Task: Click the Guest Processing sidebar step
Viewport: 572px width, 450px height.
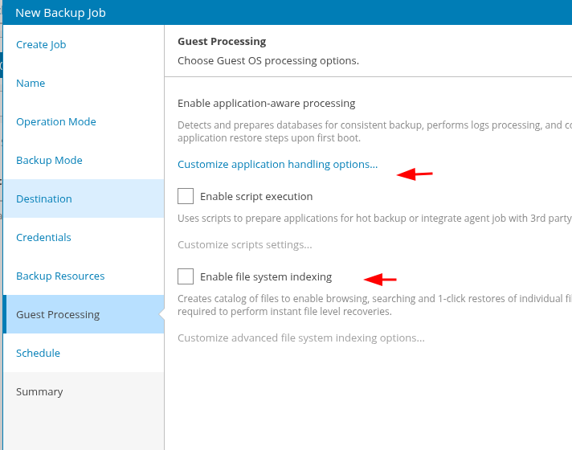Action: tap(58, 315)
